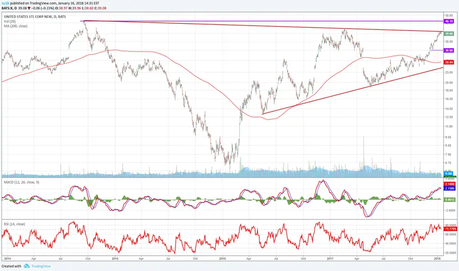The height and width of the screenshot is (271, 459).
Task: Click the red 26.44 moving average tag
Action: (449, 62)
